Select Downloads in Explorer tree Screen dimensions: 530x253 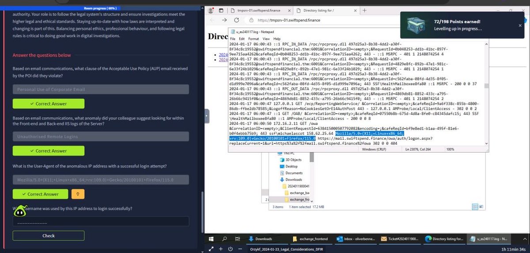point(290,179)
